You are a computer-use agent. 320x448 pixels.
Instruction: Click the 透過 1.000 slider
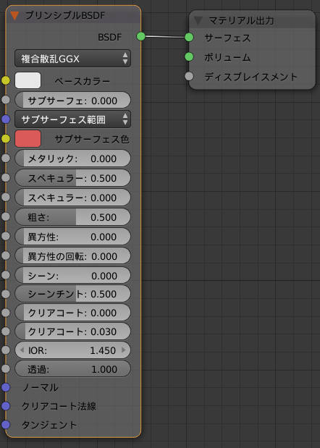click(x=73, y=369)
